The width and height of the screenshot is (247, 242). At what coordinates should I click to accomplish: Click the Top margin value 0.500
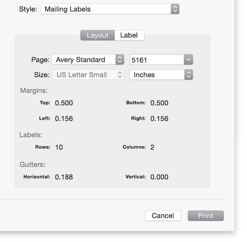coord(64,103)
